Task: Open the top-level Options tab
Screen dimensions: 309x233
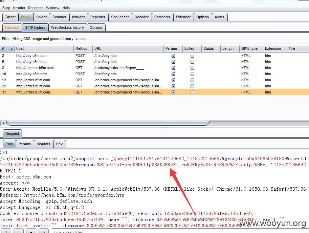Action: (202, 17)
